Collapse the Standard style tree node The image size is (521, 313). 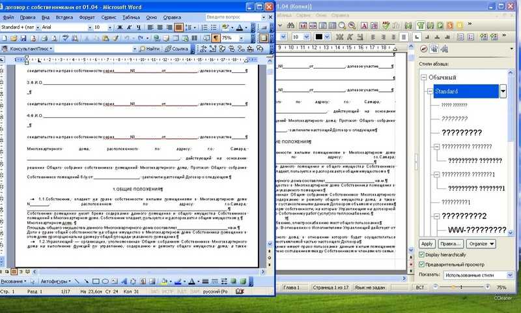point(430,92)
